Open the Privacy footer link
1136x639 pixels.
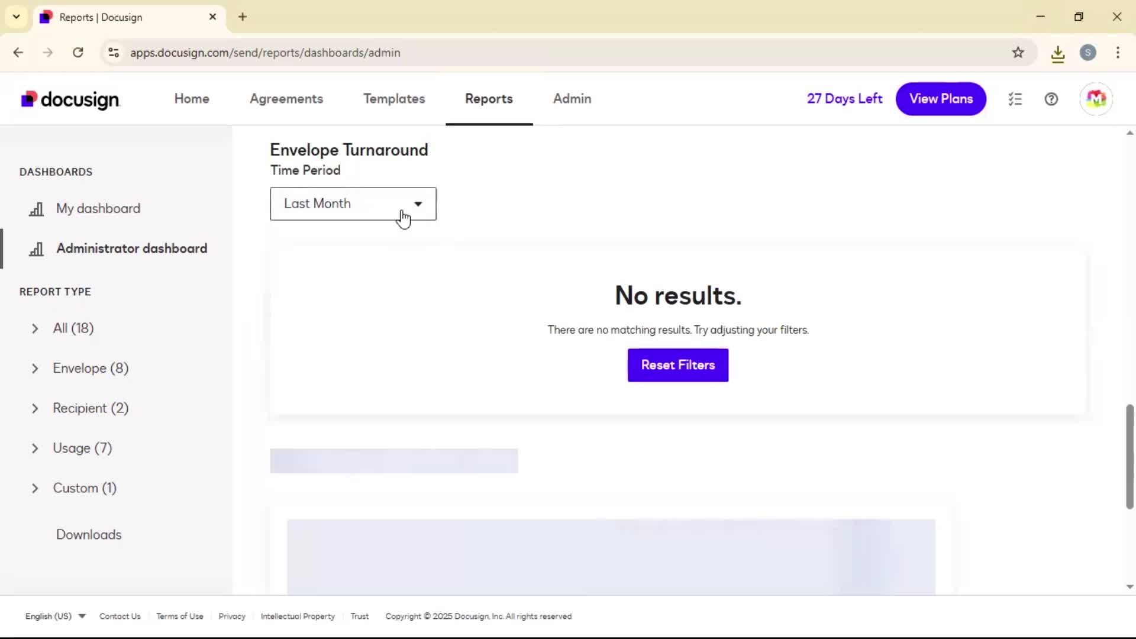[232, 617]
